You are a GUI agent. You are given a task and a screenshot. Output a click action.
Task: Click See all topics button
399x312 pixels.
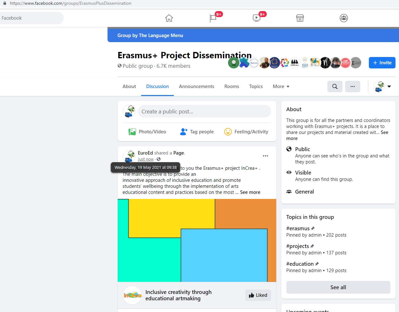(338, 287)
